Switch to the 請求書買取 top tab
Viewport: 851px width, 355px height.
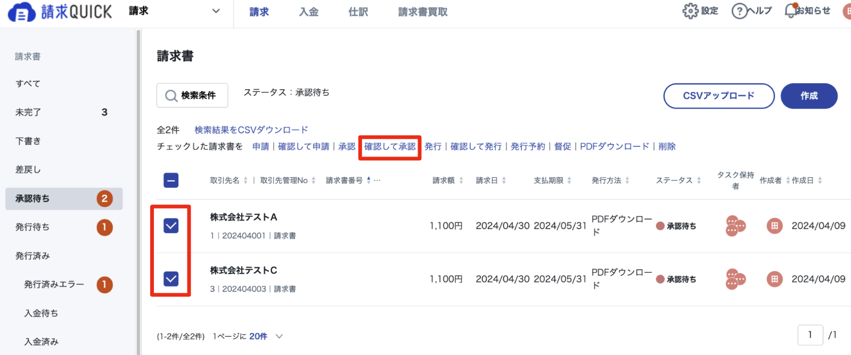[423, 12]
